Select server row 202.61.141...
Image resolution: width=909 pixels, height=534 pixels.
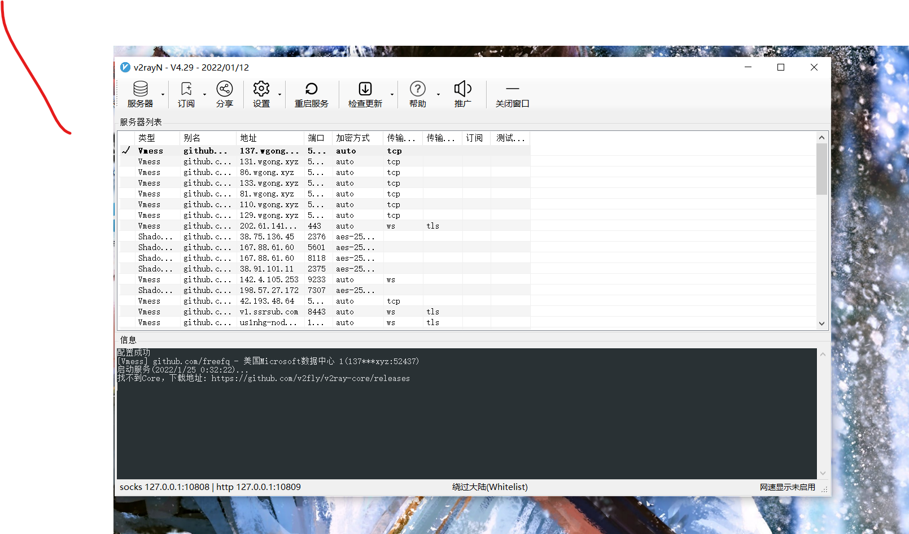(x=325, y=226)
